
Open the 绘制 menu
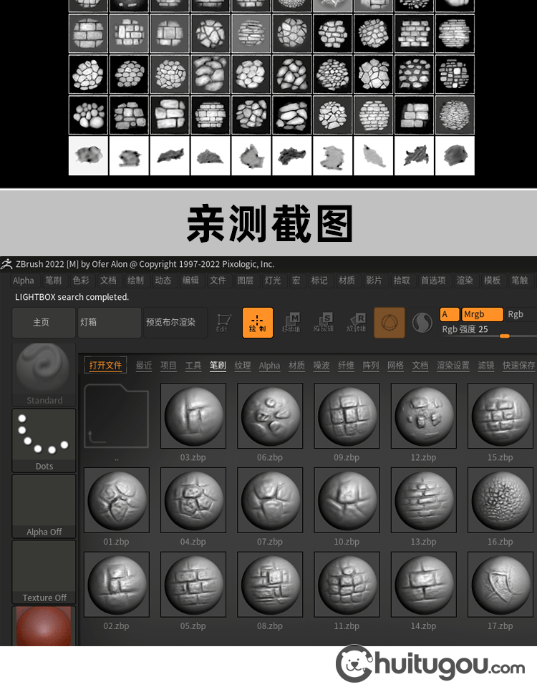tap(135, 281)
